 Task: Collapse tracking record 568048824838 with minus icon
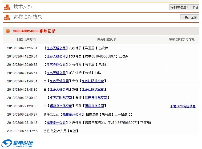(8, 31)
